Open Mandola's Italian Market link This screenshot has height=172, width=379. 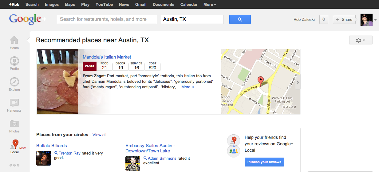point(107,57)
